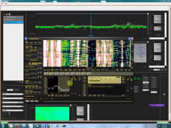
Task: Click the white button below the left list
Action: click(10, 90)
